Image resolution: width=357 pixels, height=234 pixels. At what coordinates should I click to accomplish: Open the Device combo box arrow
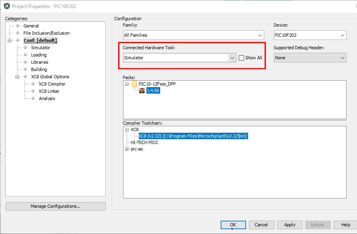tap(342, 35)
